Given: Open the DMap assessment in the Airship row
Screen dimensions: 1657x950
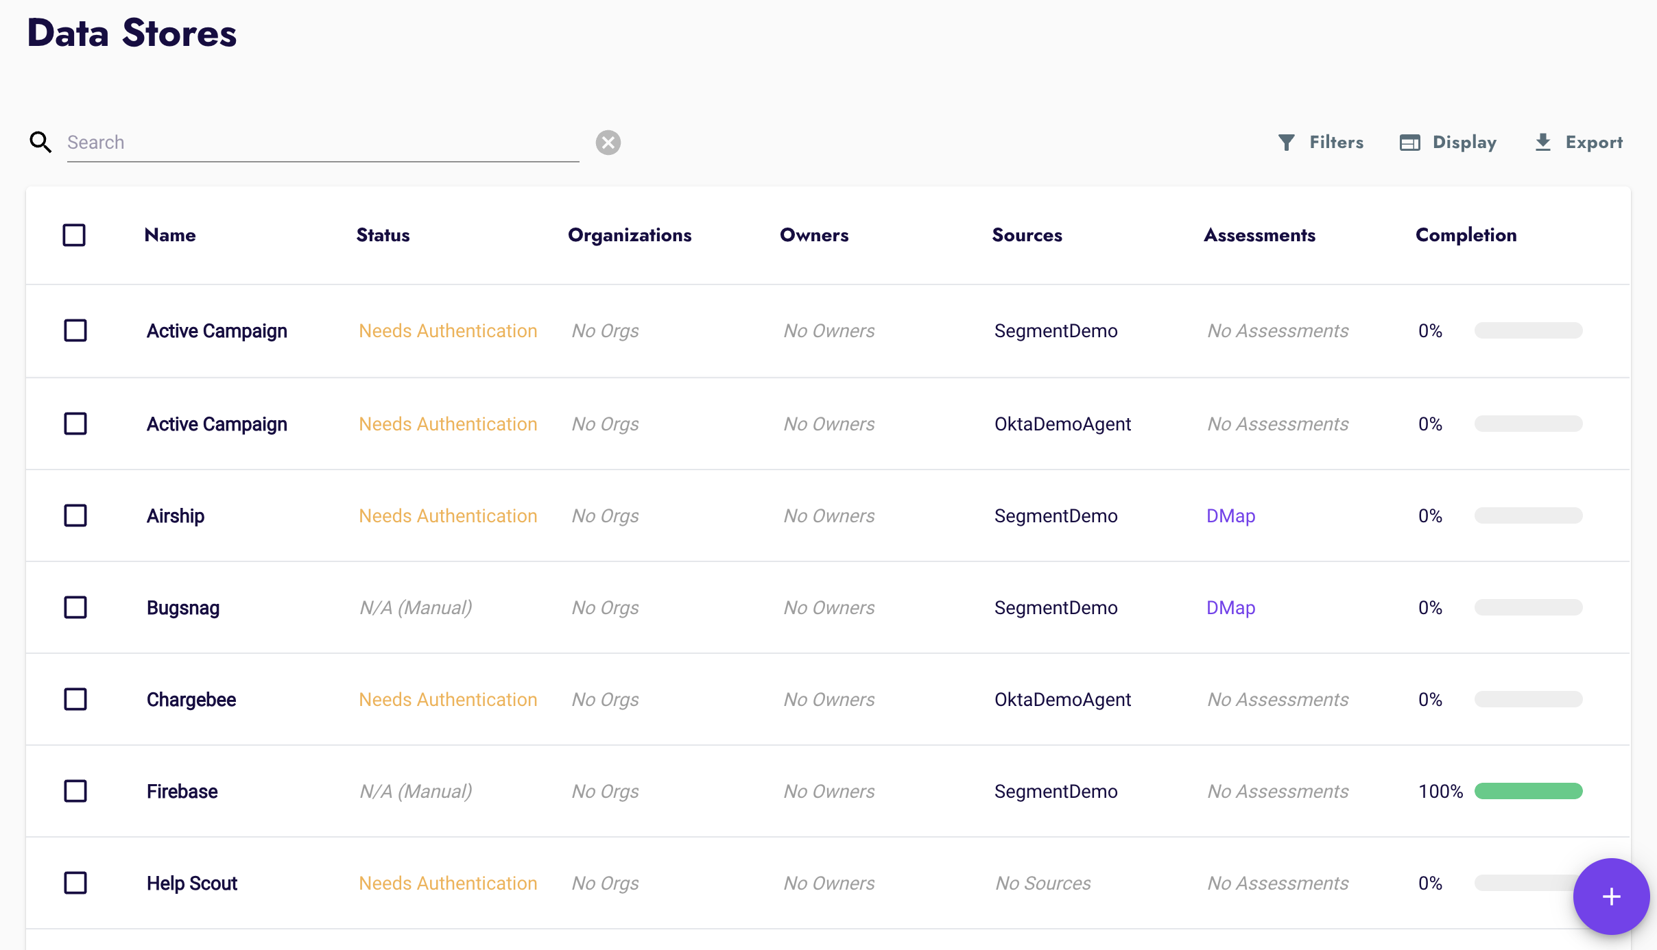Looking at the screenshot, I should click(x=1230, y=515).
